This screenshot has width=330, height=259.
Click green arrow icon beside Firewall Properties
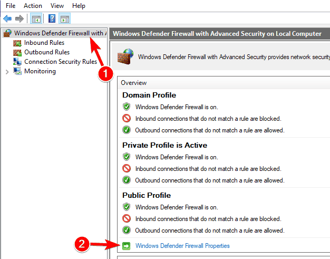(127, 246)
